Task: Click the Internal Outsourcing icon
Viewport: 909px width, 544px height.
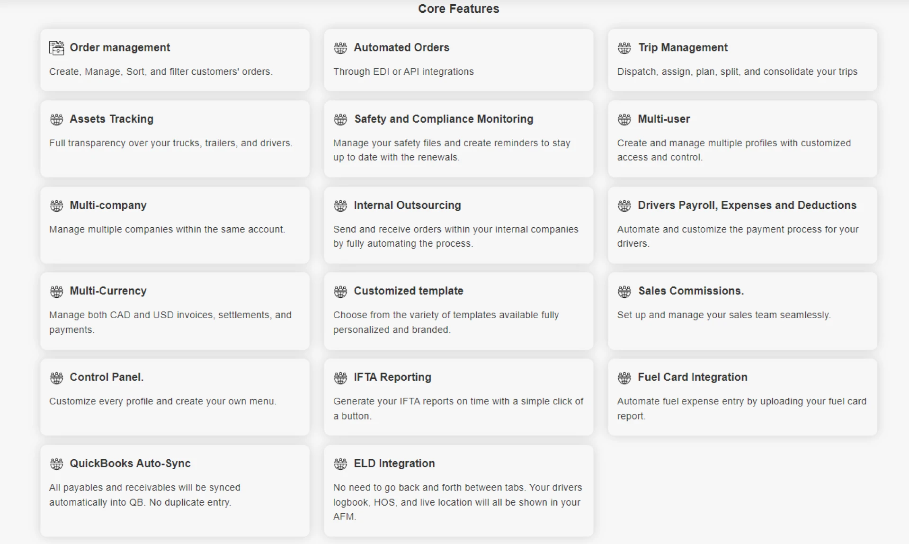Action: [340, 205]
